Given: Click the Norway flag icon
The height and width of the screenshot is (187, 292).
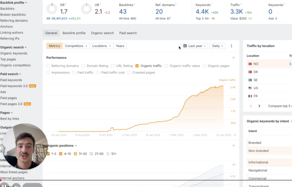Looking at the screenshot, I should (x=250, y=64).
